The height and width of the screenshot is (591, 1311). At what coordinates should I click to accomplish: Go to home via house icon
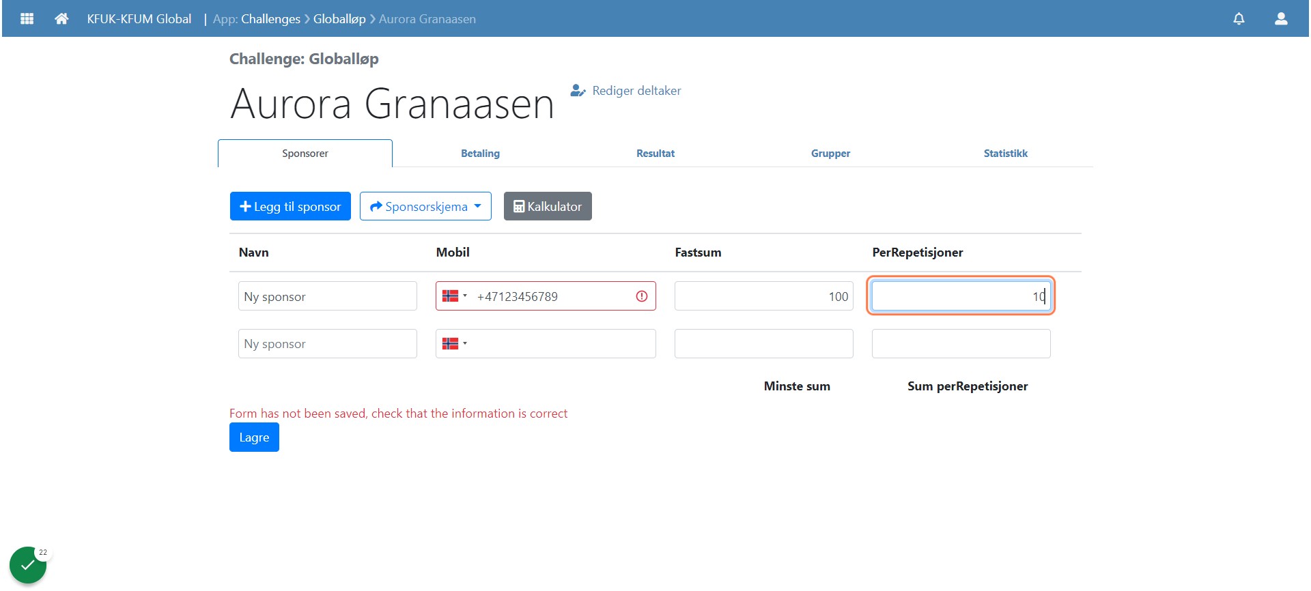61,18
